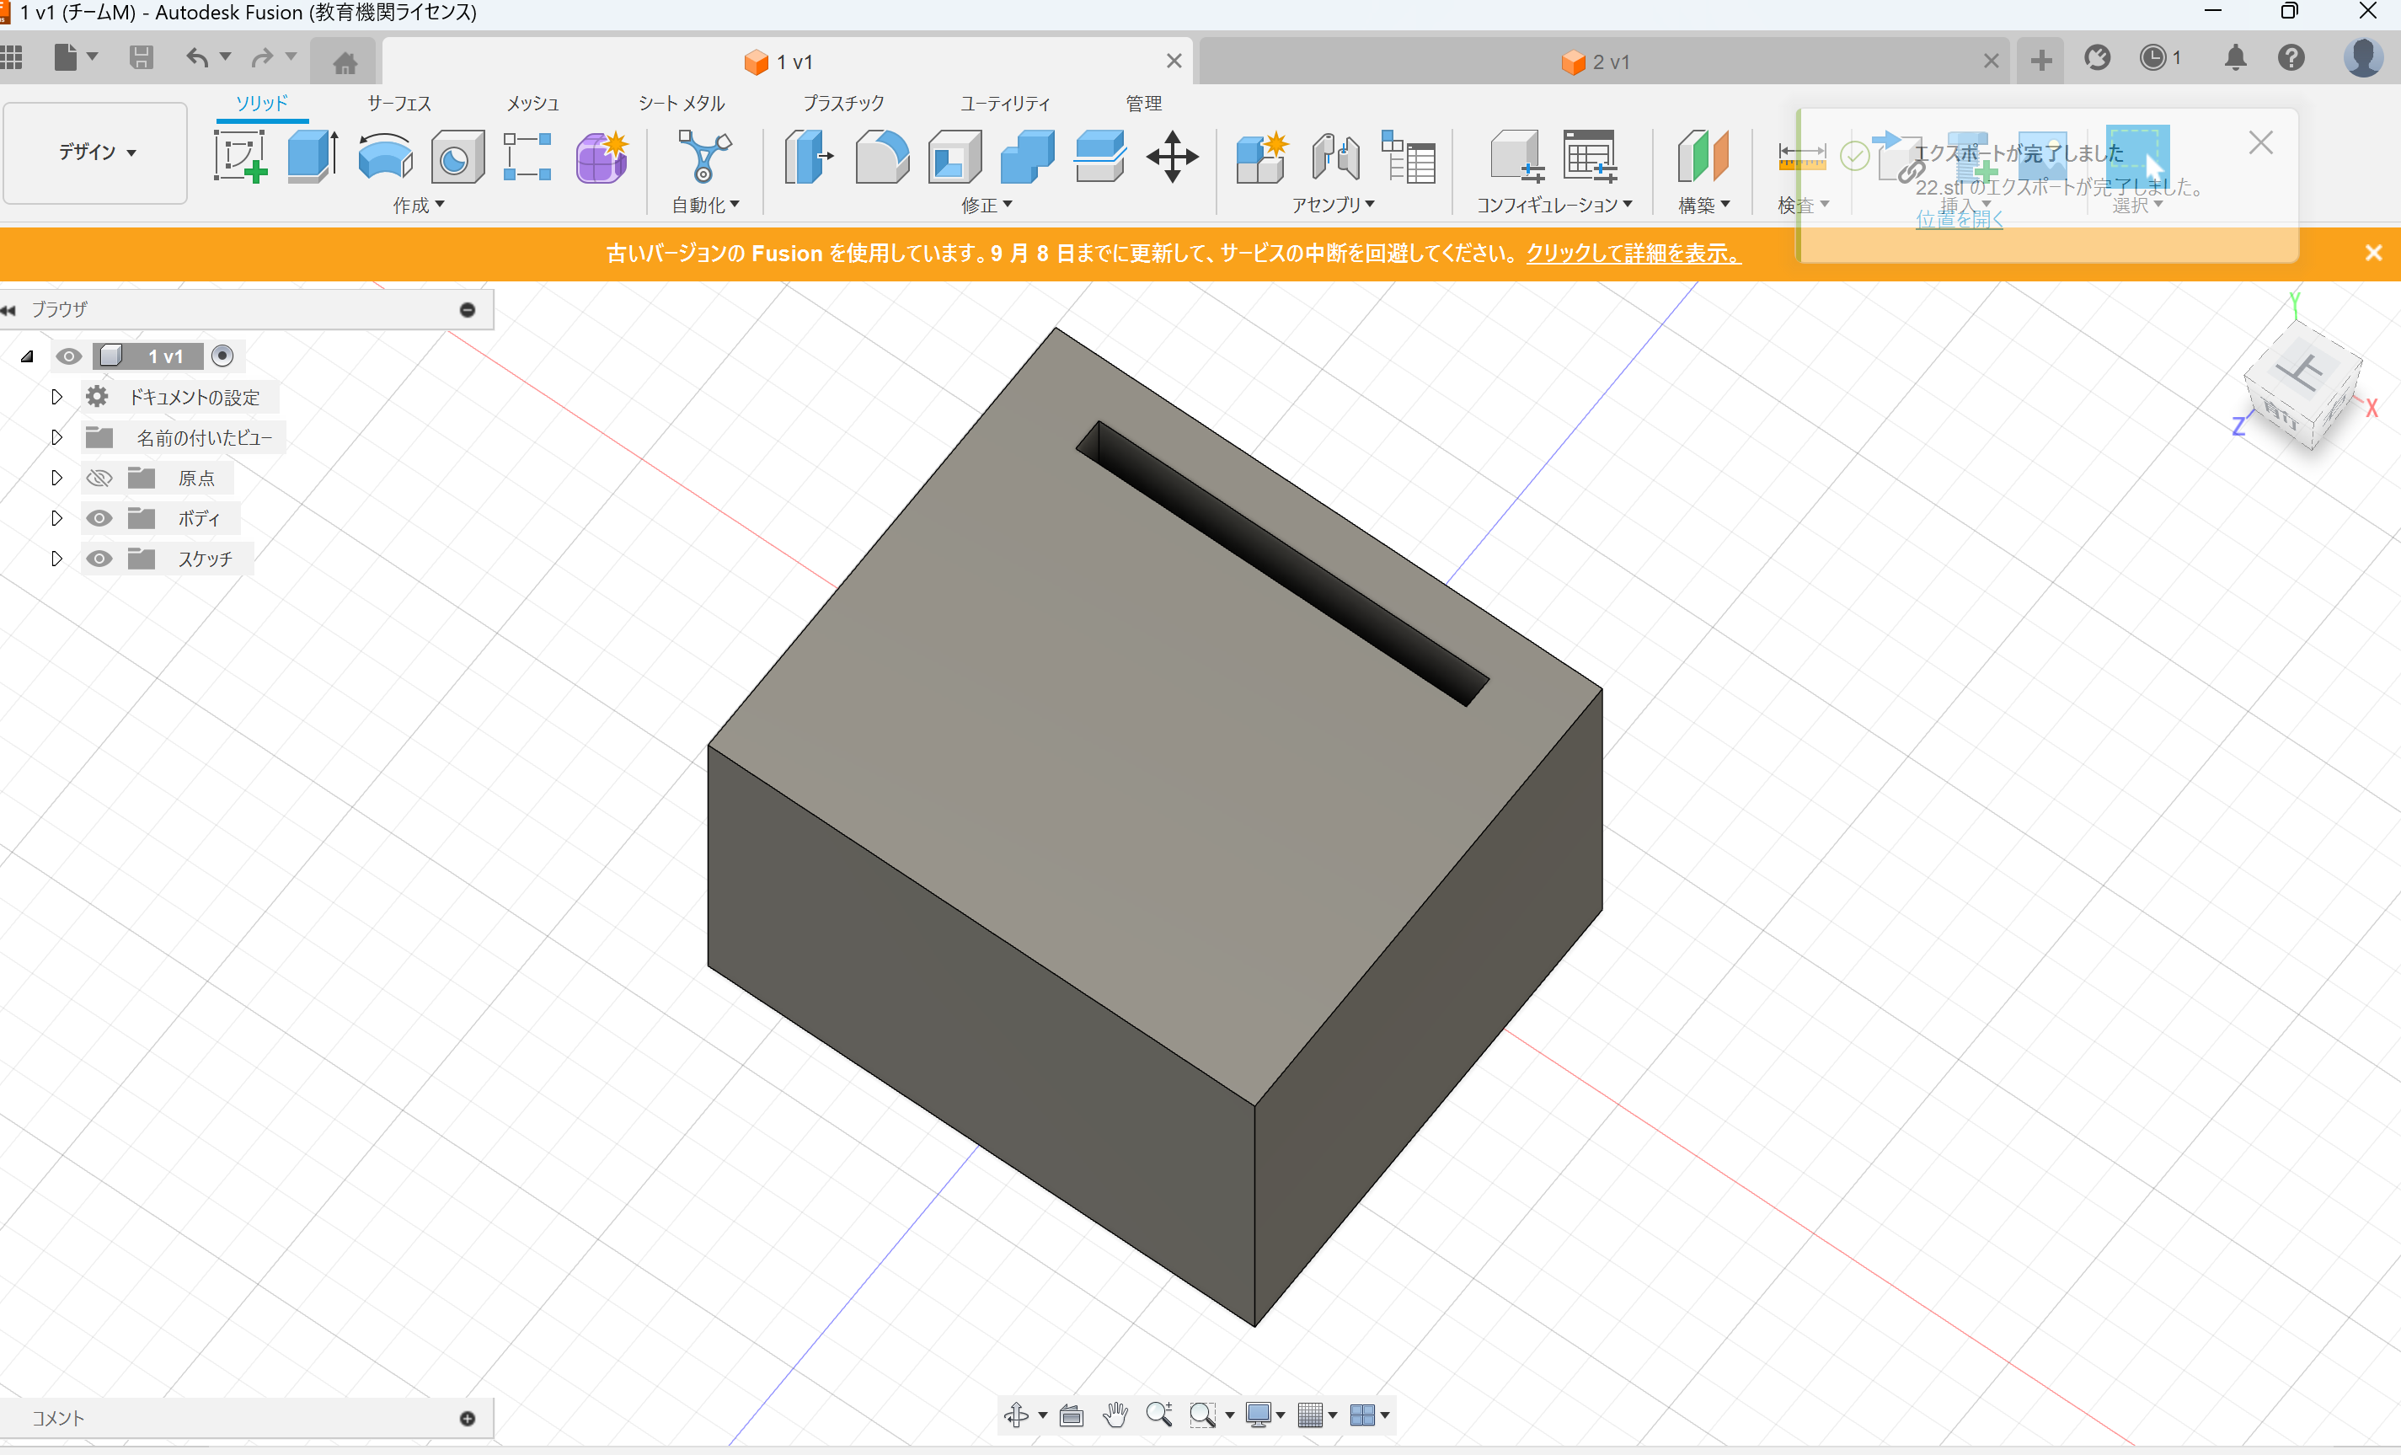Viewport: 2401px width, 1455px height.
Task: Switch to the プラスチック tab
Action: [x=844, y=104]
